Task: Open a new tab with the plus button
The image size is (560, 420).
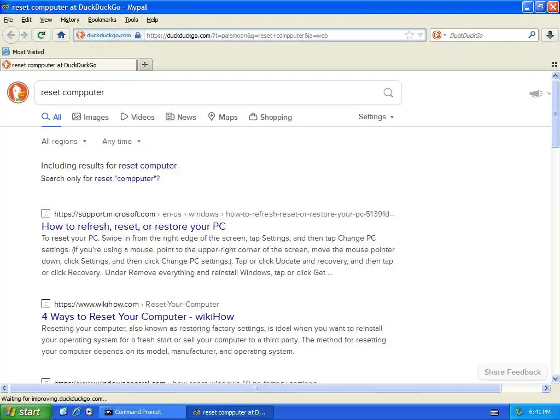Action: 144,65
